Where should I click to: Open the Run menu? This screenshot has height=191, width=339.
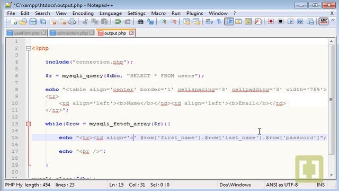tap(176, 13)
